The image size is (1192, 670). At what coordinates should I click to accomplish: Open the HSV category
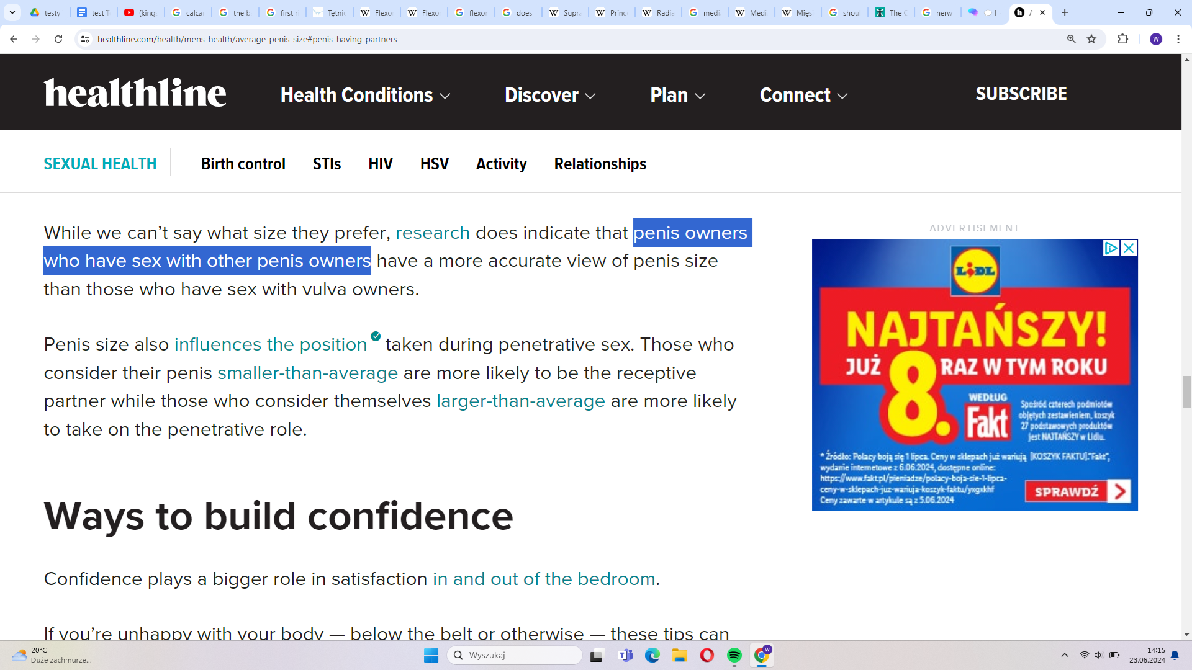435,164
